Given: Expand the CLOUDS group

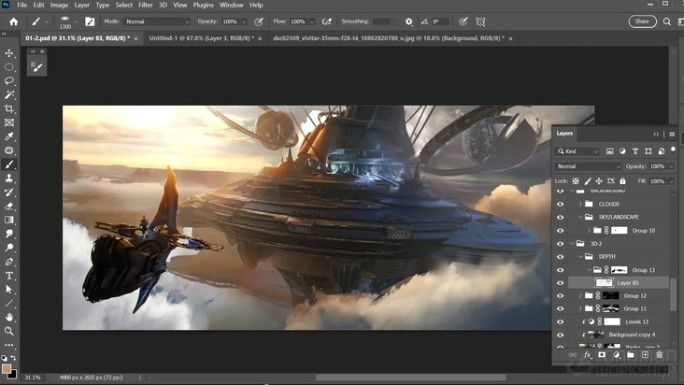Looking at the screenshot, I should (580, 204).
